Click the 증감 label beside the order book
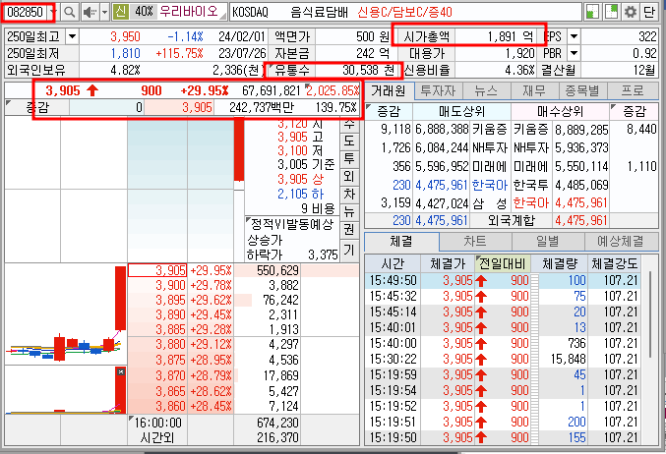This screenshot has width=666, height=454. click(x=37, y=107)
